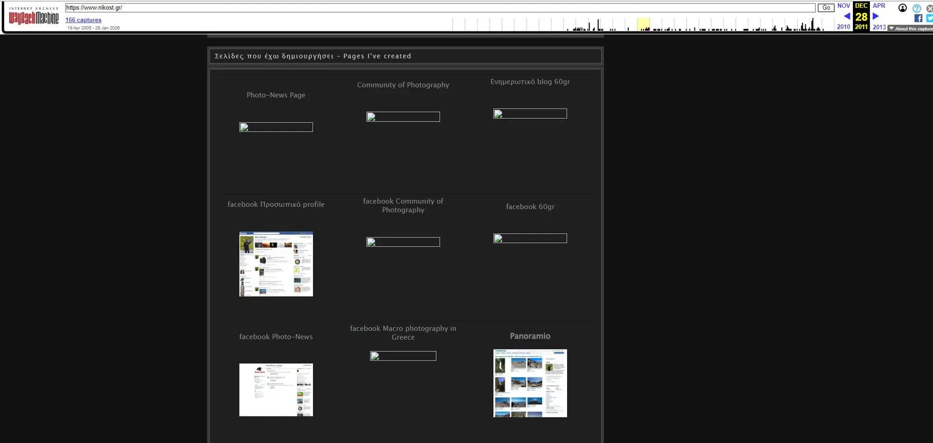
Task: Click the Go button
Action: [826, 8]
